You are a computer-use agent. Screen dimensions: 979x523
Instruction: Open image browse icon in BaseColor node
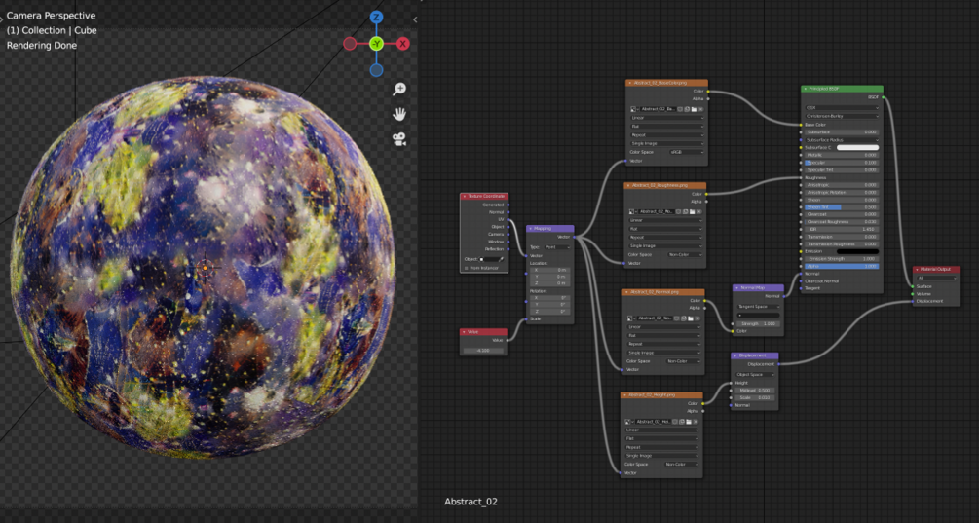coord(634,109)
